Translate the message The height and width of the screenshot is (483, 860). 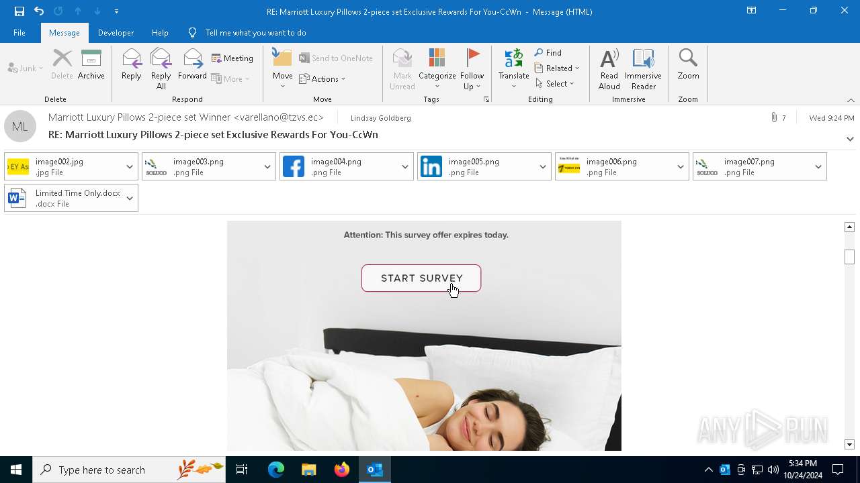point(514,68)
